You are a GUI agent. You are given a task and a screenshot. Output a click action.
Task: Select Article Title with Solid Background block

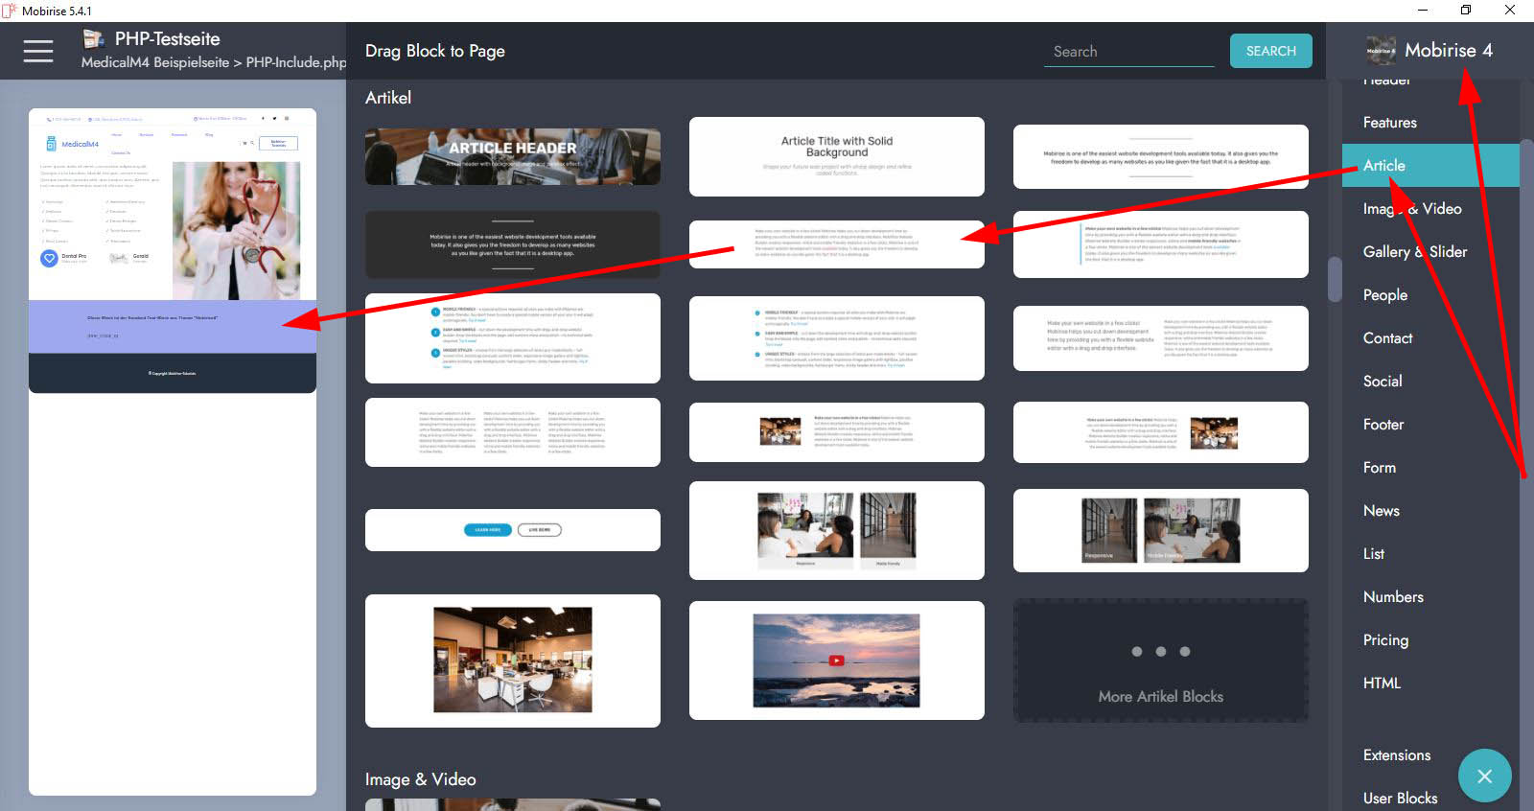836,156
